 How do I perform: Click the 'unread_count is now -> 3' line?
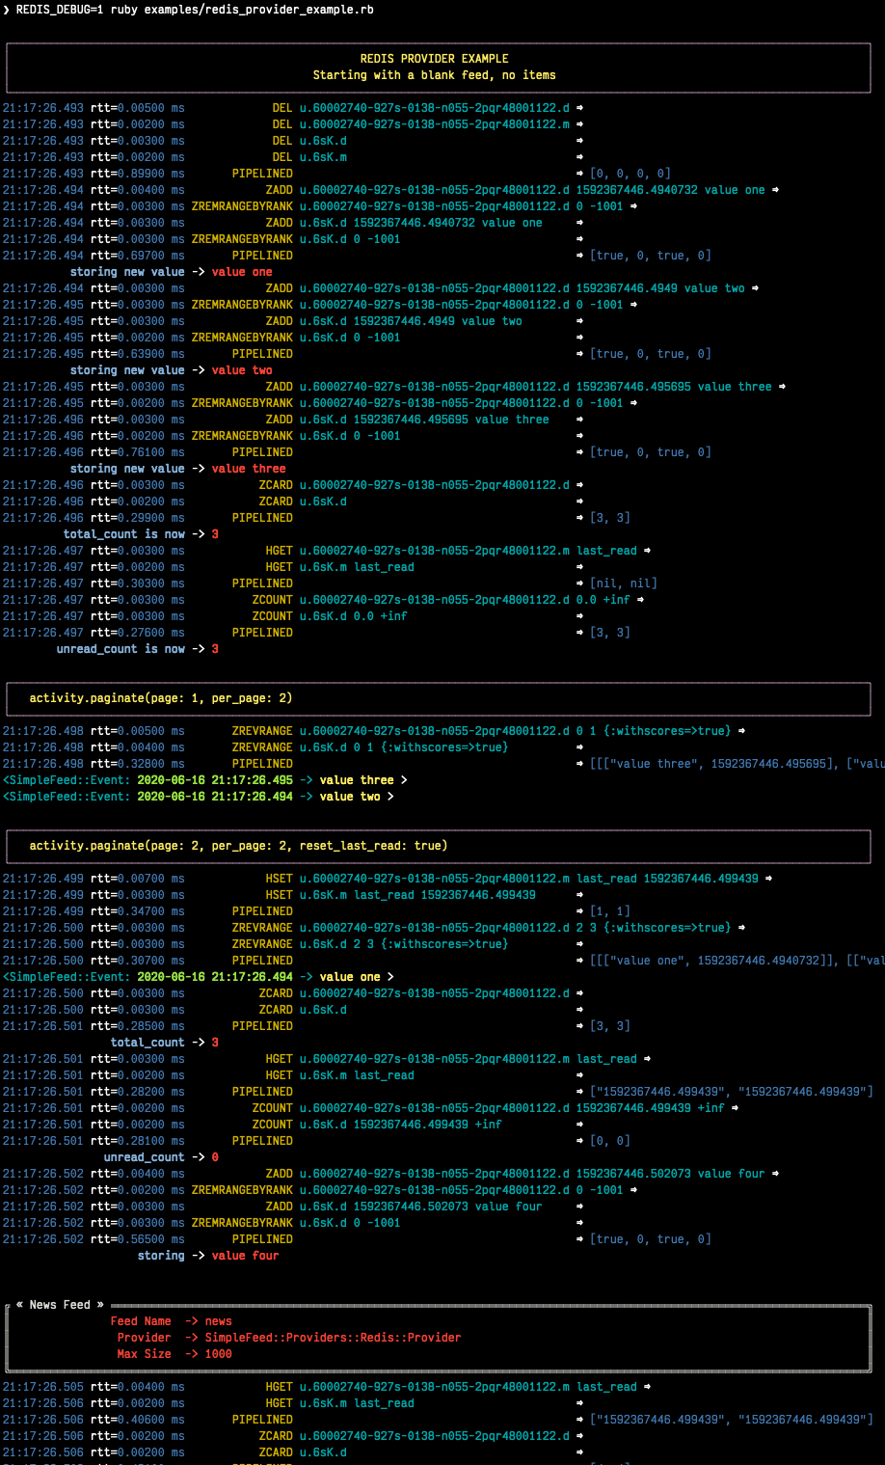coord(138,649)
